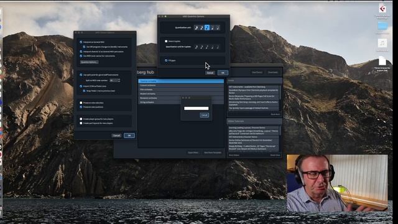Toggle Preserve note positions checkbox

point(81,107)
